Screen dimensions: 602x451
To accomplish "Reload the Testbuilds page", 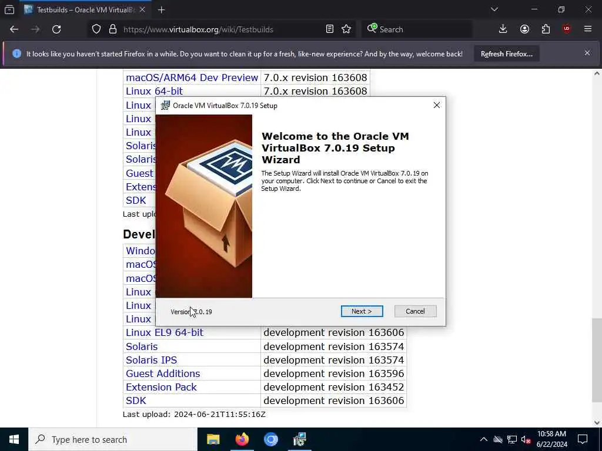I will (x=56, y=29).
